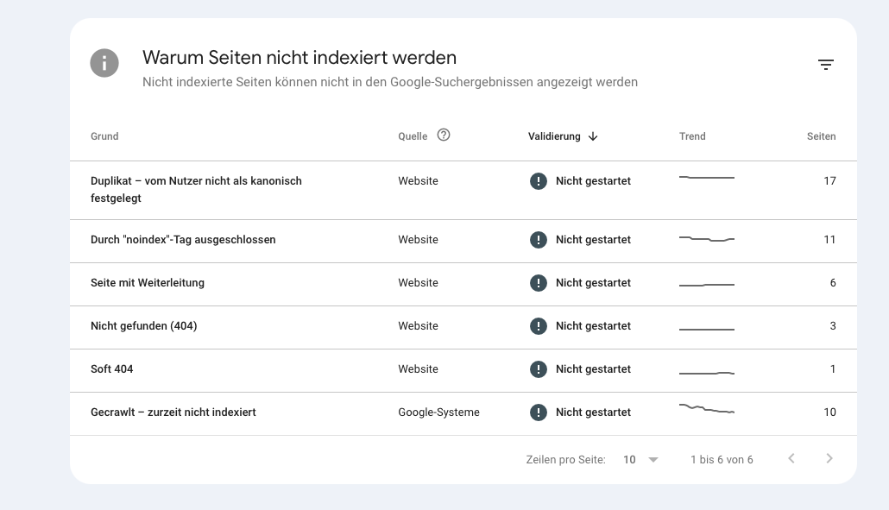Screen dimensions: 889x510
Task: Click the Seiten column header
Action: 821,136
